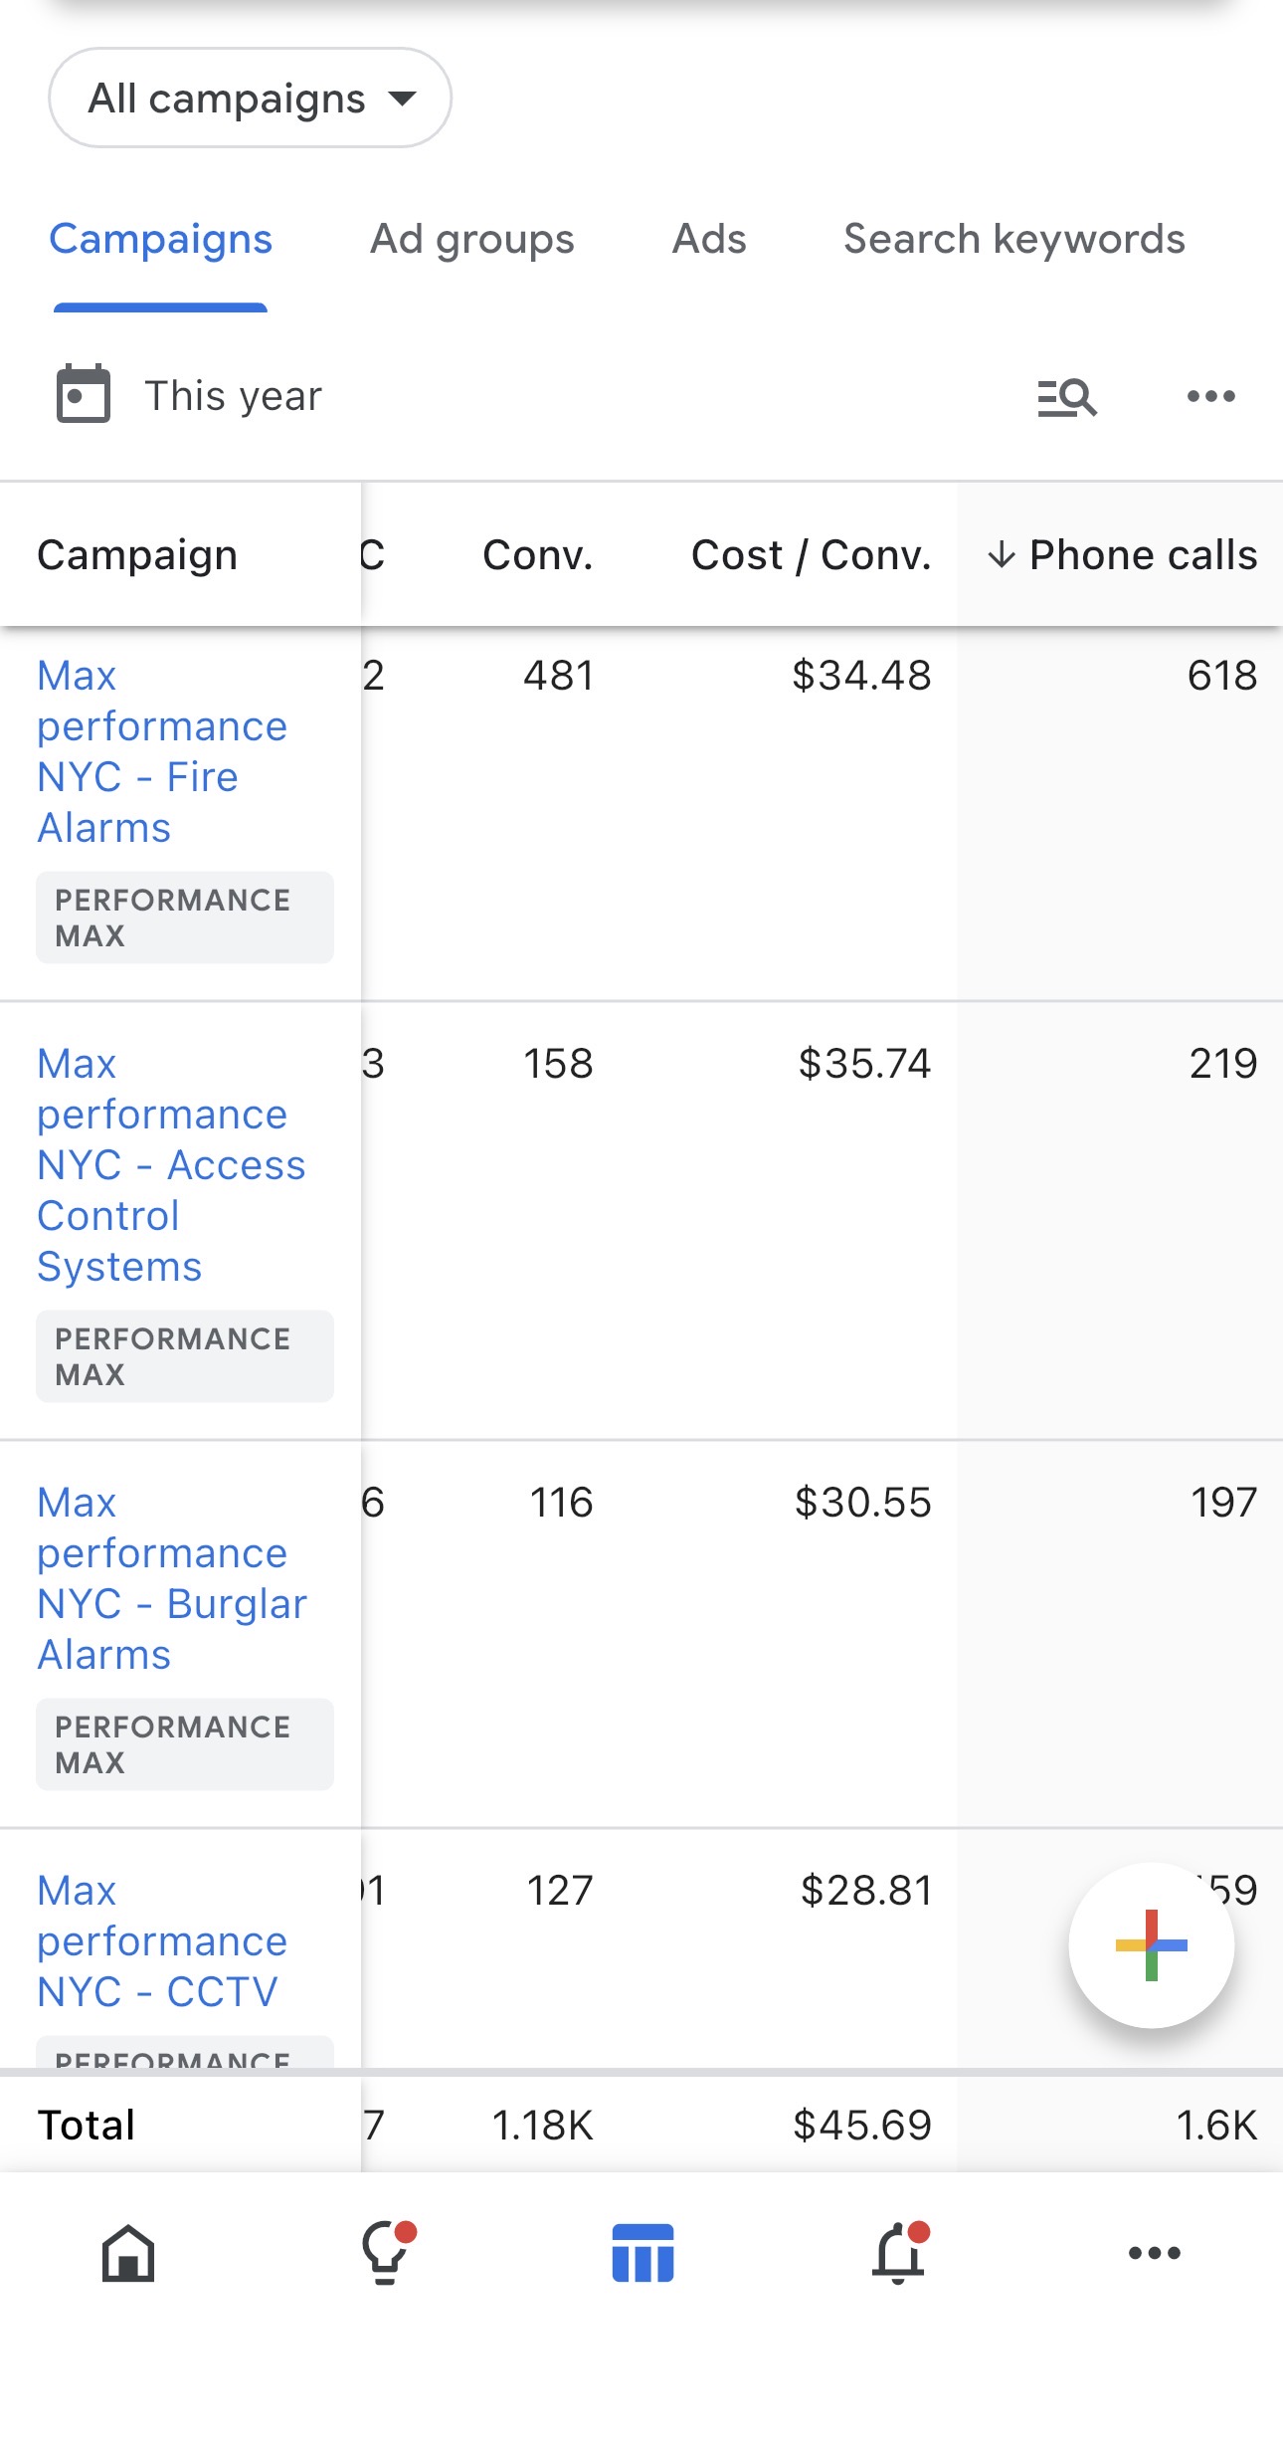This screenshot has height=2441, width=1283.
Task: Open the Access Control Systems campaign
Action: (170, 1164)
